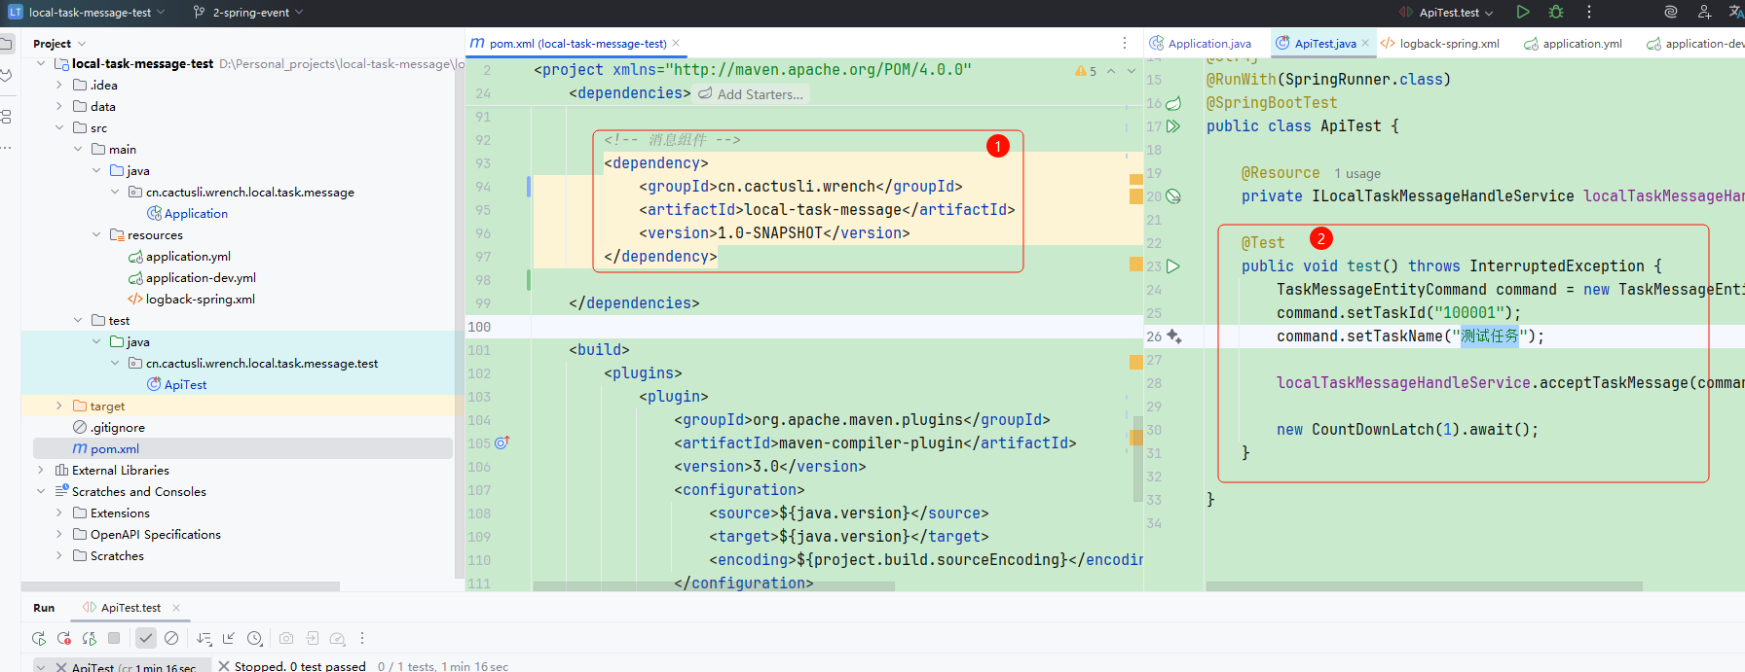1745x672 pixels.
Task: Toggle show passed tests checkmark
Action: tap(145, 638)
